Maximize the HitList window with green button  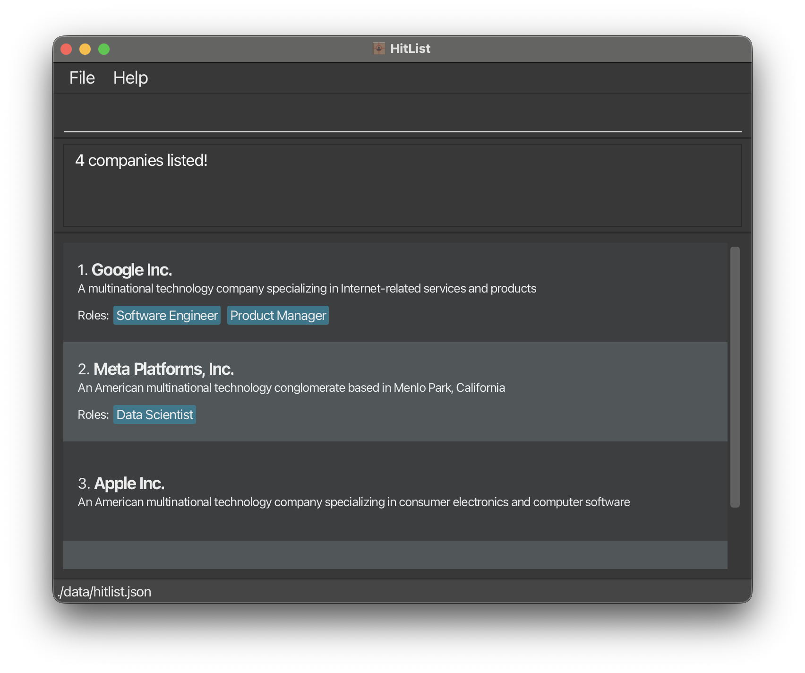point(104,49)
